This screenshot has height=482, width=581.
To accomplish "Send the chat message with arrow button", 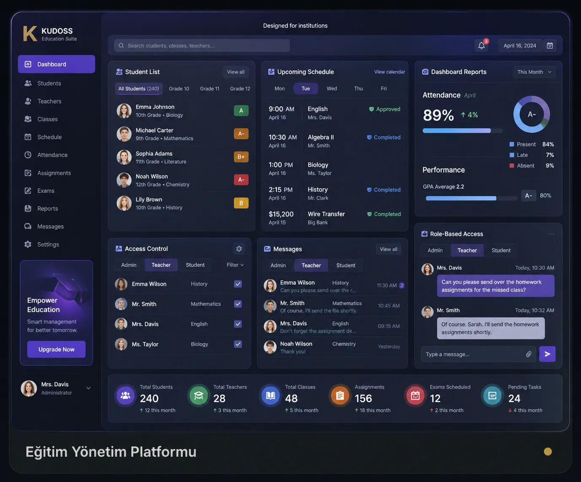I will coord(547,354).
